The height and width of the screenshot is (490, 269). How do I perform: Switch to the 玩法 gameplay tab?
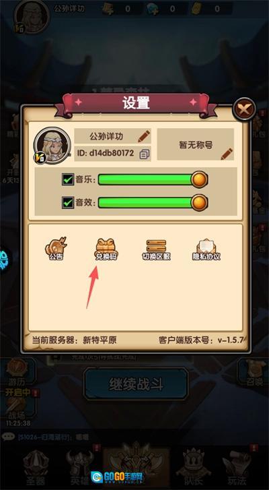tap(236, 464)
